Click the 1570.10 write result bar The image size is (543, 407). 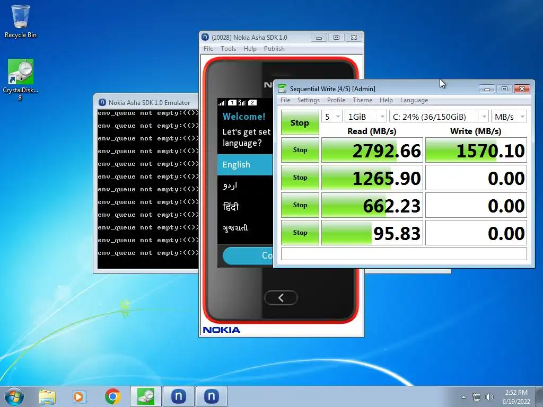point(476,150)
